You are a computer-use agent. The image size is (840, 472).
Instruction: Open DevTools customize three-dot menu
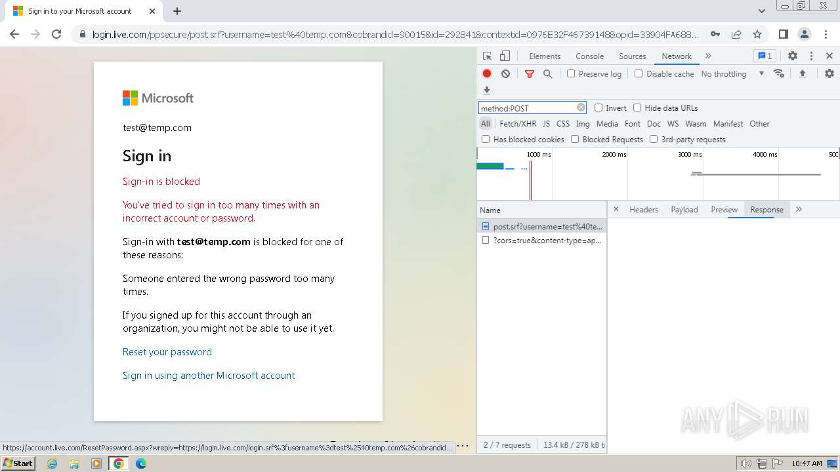[811, 56]
